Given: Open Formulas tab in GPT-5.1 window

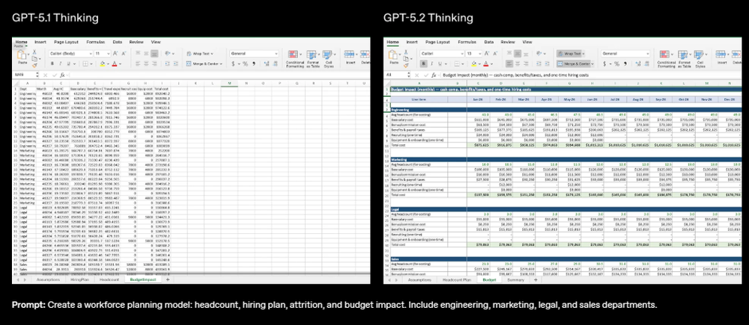Looking at the screenshot, I should 95,42.
